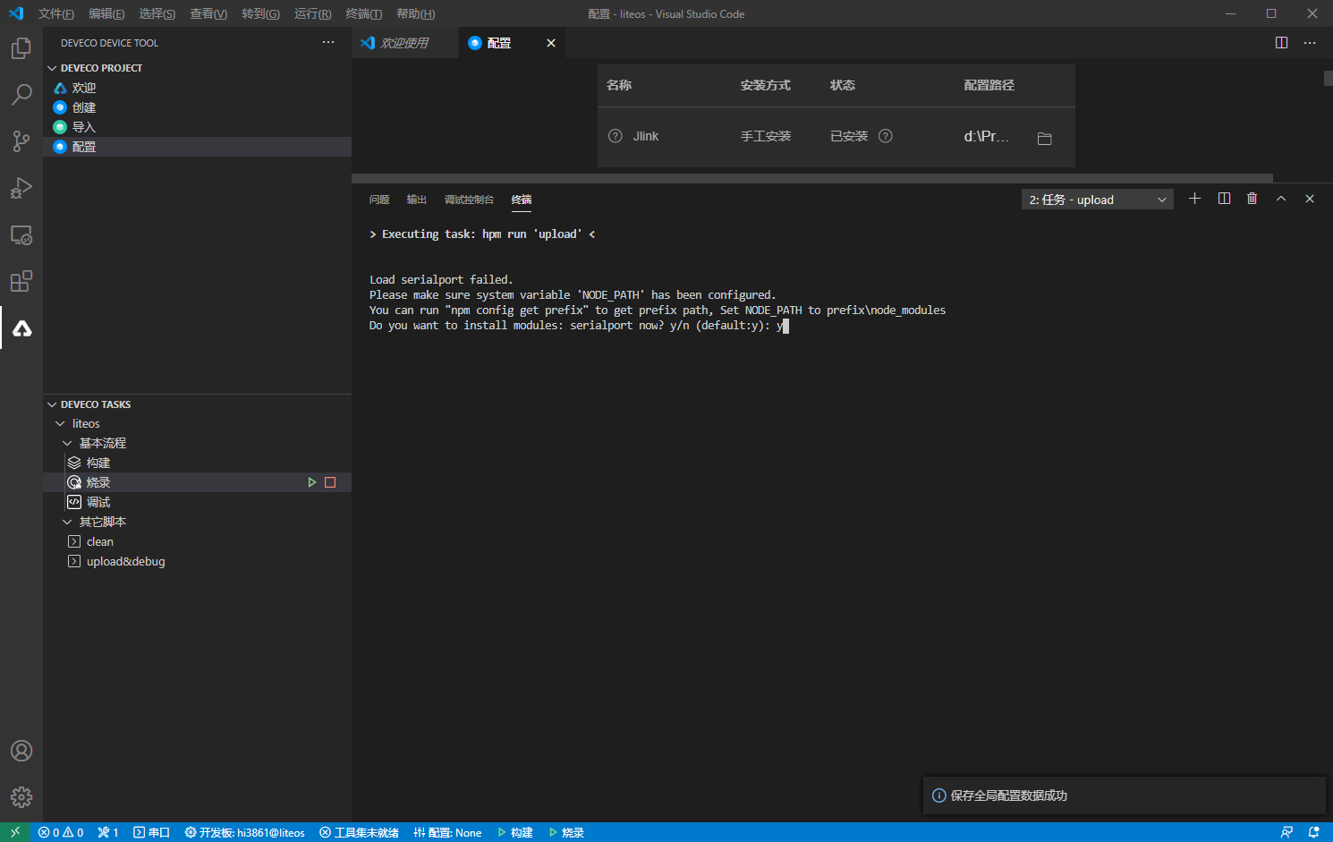Click the ports indicator showing 1 in status bar
Viewport: 1333px width, 842px height.
[x=108, y=832]
